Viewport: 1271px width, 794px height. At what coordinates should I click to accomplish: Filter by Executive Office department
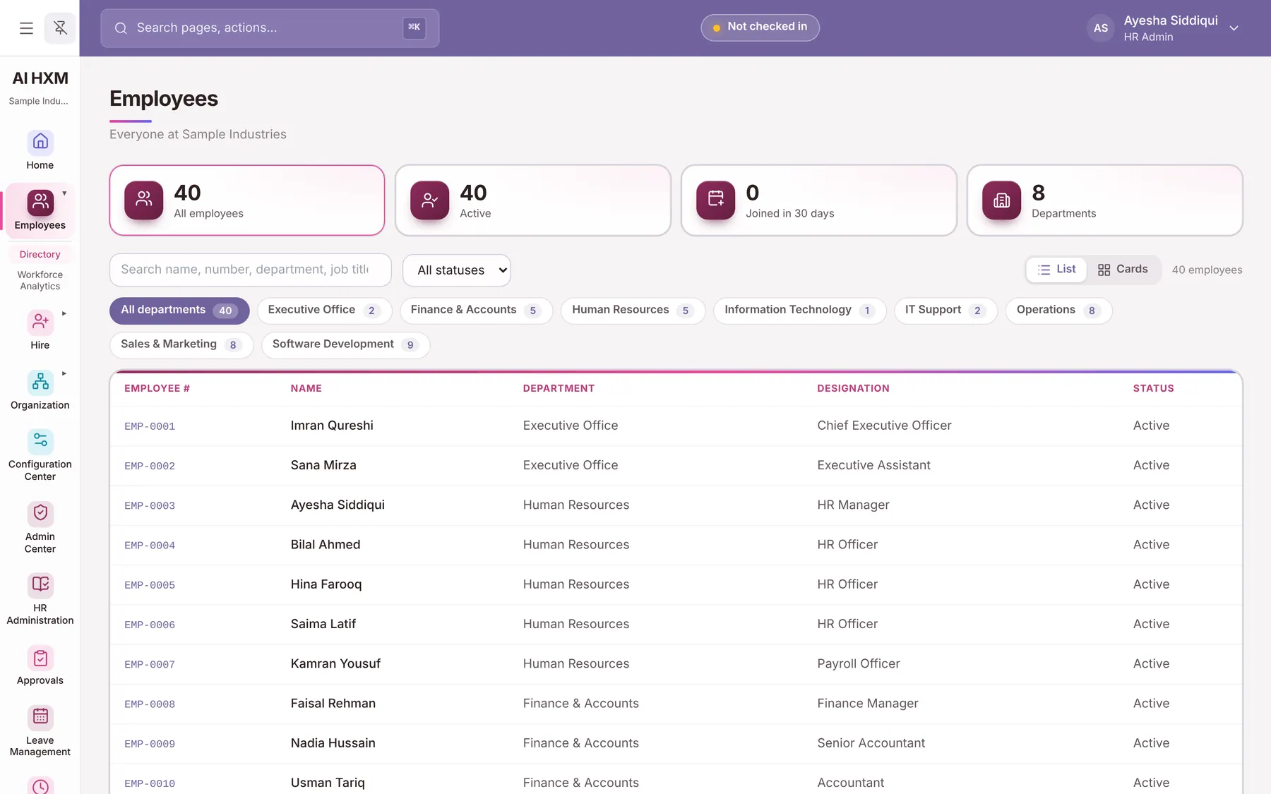click(x=324, y=311)
